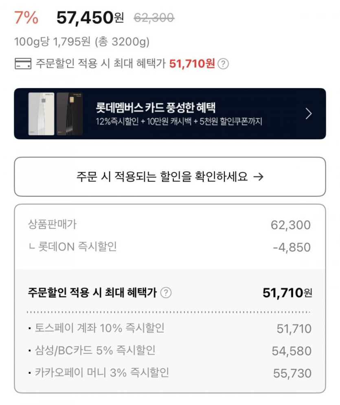The height and width of the screenshot is (405, 340).
Task: Click the black Lotte Members card image
Action: point(69,113)
